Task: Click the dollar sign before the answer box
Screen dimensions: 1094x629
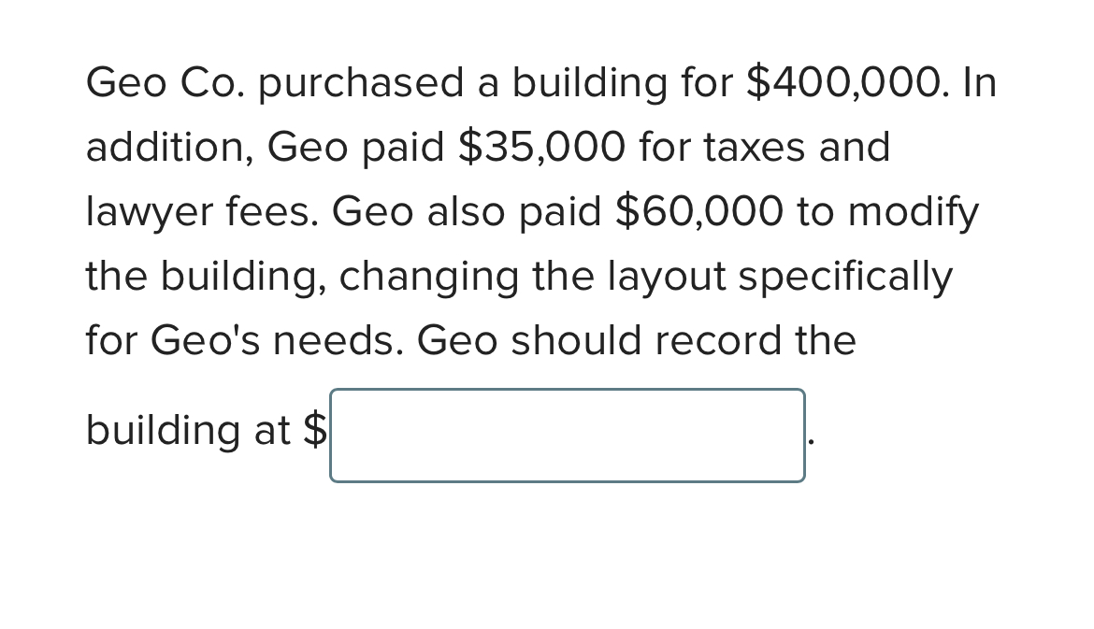Action: [x=318, y=431]
